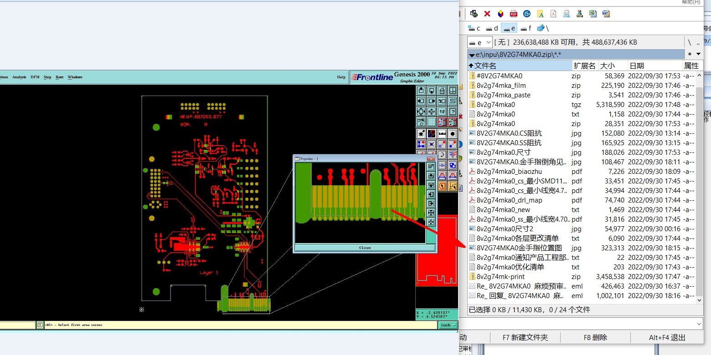The image size is (711, 355).
Task: Select file 8V2G74MKA0金手指位置图 jpg
Action: (582, 248)
